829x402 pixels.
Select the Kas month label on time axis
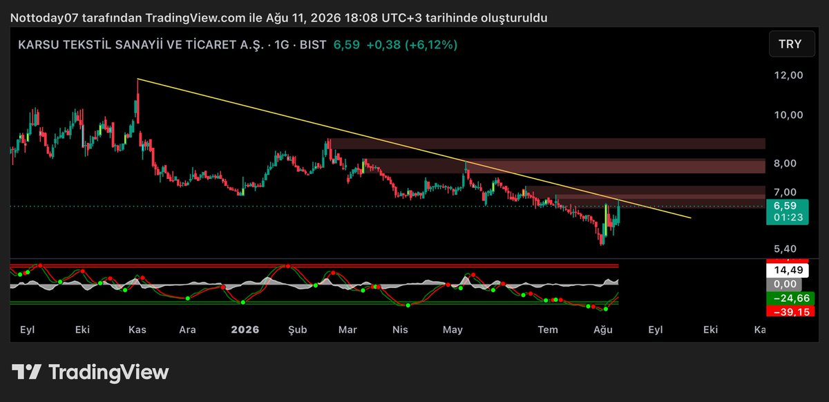click(x=138, y=329)
